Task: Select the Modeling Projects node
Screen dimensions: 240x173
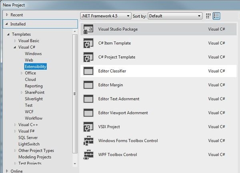Action: pyautogui.click(x=35, y=157)
